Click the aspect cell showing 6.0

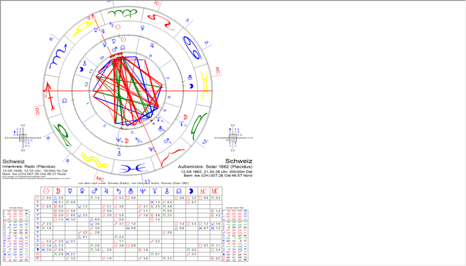tap(95, 219)
